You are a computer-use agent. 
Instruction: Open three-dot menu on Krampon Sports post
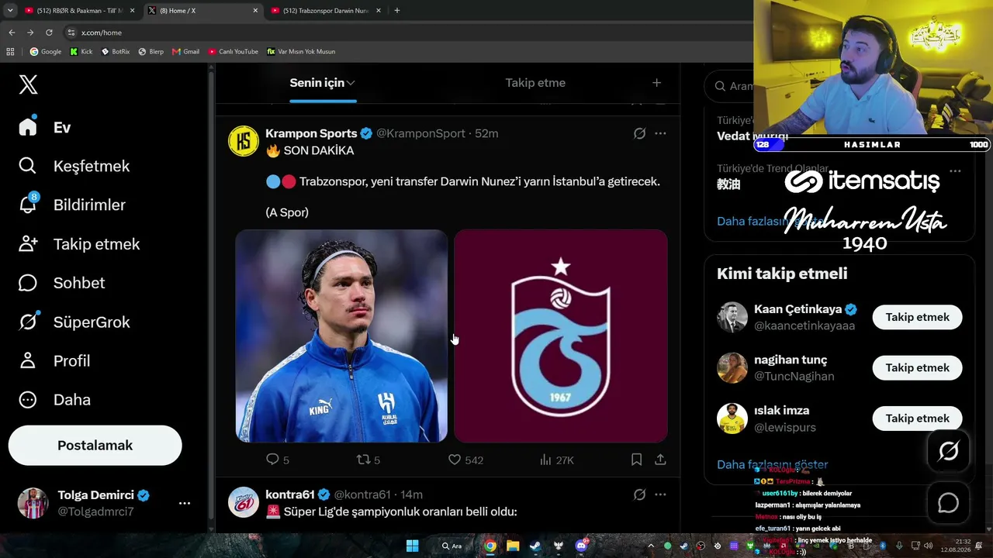[x=660, y=133]
